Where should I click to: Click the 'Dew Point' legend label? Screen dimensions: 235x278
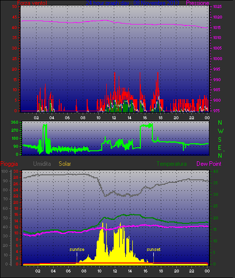[209, 164]
